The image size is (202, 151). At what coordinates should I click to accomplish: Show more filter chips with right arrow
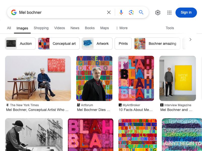(191, 40)
